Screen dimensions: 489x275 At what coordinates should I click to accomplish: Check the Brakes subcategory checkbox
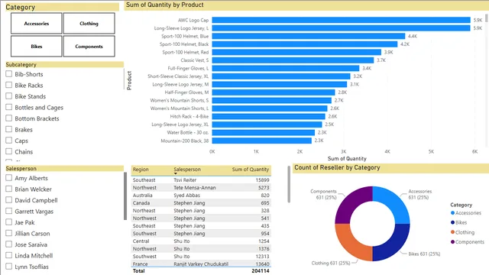[8, 129]
